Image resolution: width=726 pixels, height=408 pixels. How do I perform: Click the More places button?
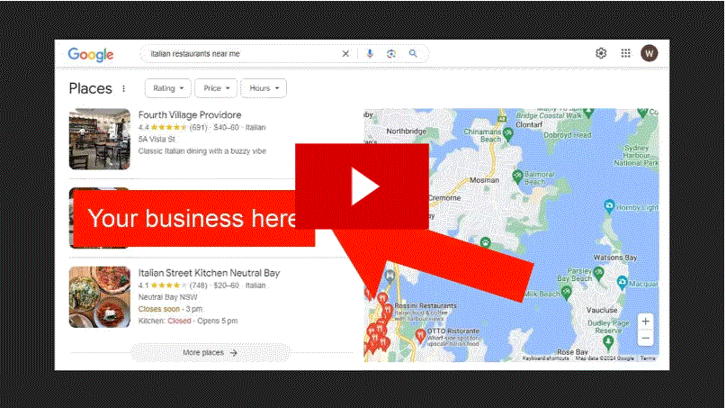[x=211, y=353]
